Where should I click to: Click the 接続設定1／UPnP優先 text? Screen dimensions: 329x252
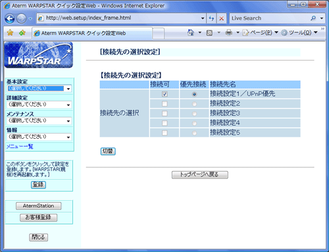pos(243,94)
